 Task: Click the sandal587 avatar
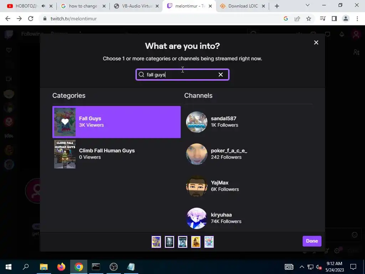(x=197, y=122)
